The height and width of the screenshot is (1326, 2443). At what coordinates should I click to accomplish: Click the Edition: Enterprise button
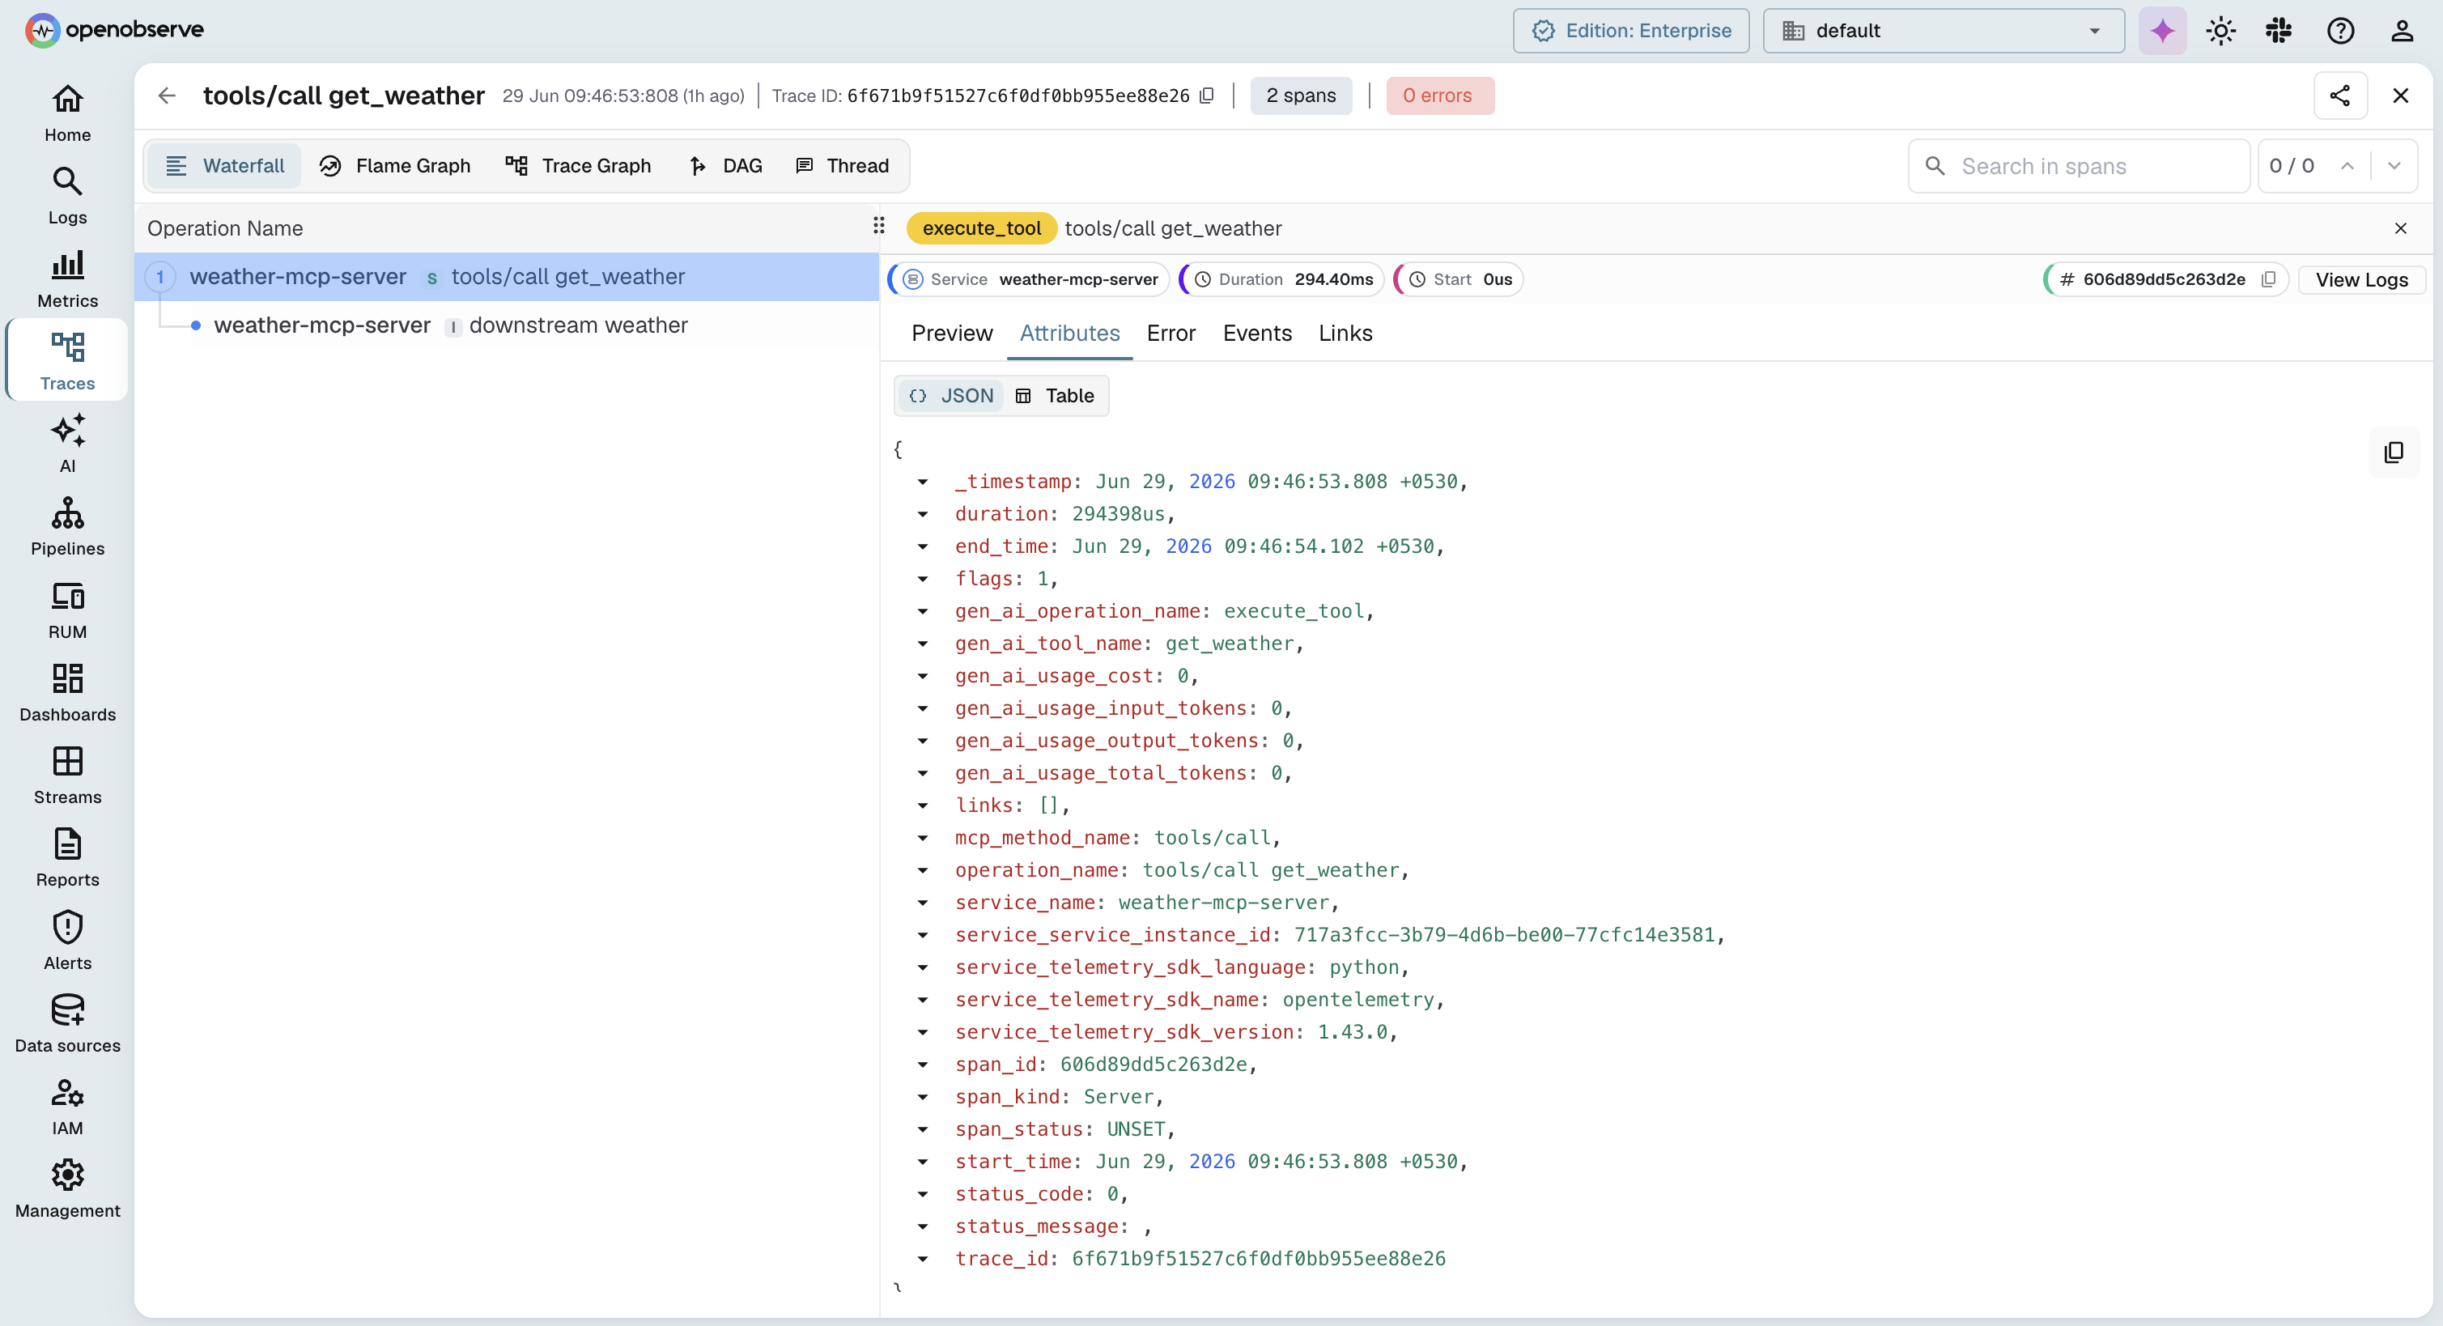pyautogui.click(x=1630, y=30)
